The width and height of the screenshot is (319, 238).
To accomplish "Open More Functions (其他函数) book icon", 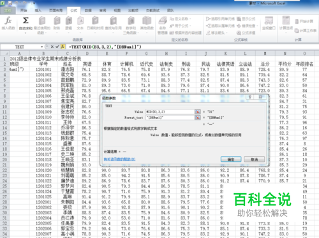I will tap(147, 21).
